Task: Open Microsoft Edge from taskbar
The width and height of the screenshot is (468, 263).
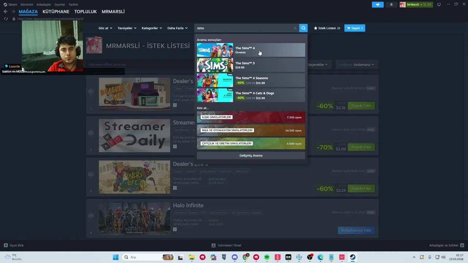Action: click(320, 257)
